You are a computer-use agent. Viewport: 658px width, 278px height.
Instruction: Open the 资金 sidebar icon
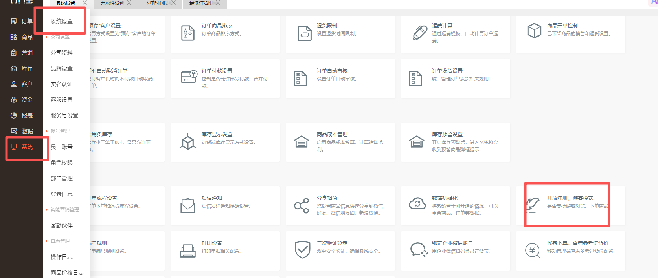14,100
